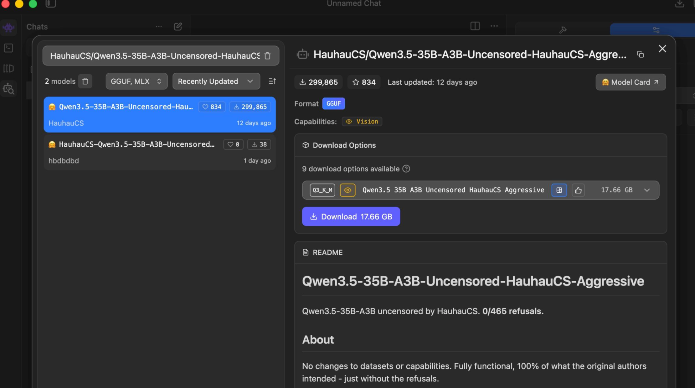Switch to the tools hammer tab

click(x=563, y=30)
